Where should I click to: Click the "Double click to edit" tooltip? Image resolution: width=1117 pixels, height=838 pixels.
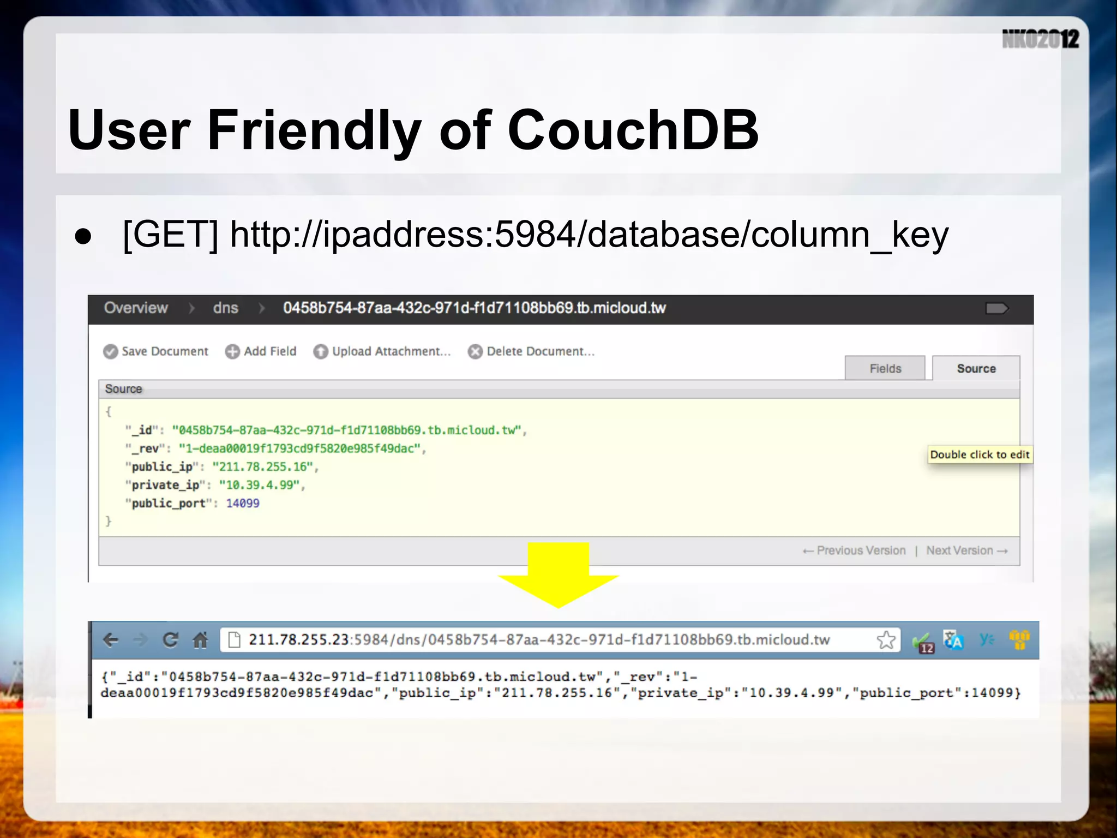point(980,454)
